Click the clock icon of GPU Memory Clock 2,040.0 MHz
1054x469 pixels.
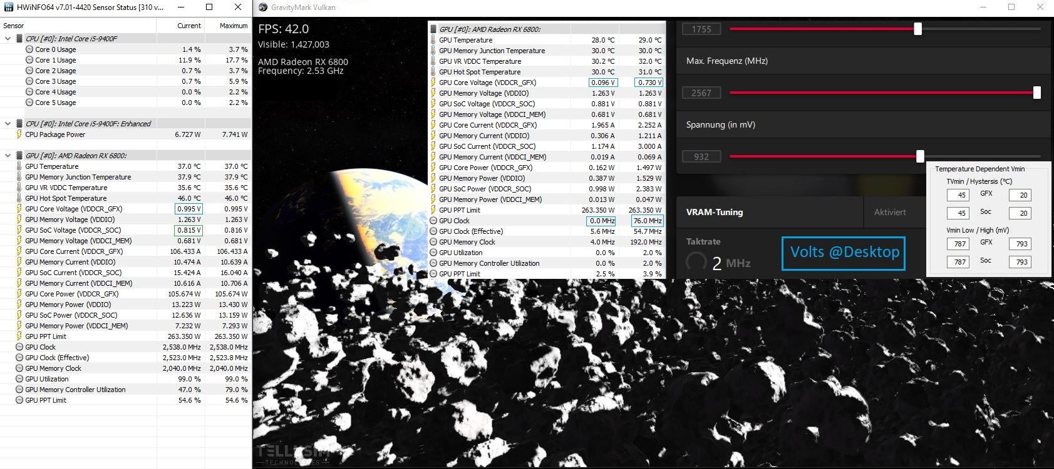[x=19, y=368]
